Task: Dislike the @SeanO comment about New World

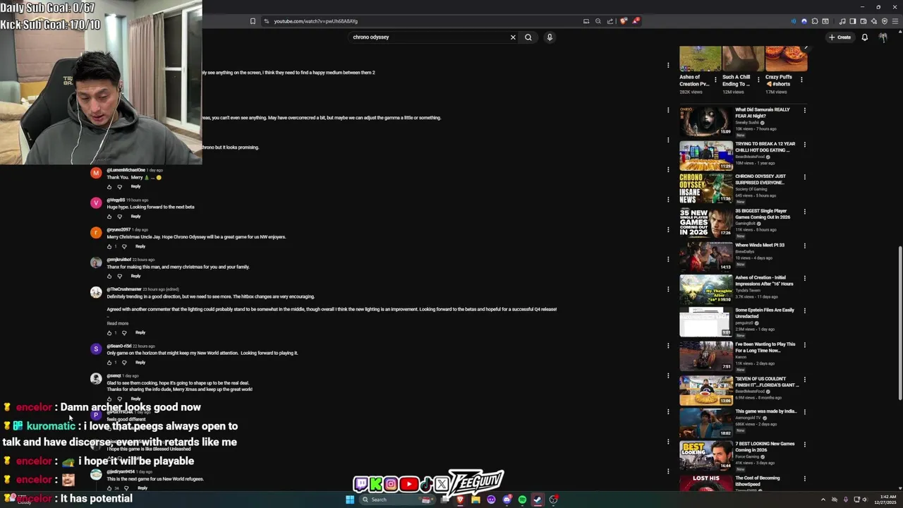Action: click(x=124, y=363)
